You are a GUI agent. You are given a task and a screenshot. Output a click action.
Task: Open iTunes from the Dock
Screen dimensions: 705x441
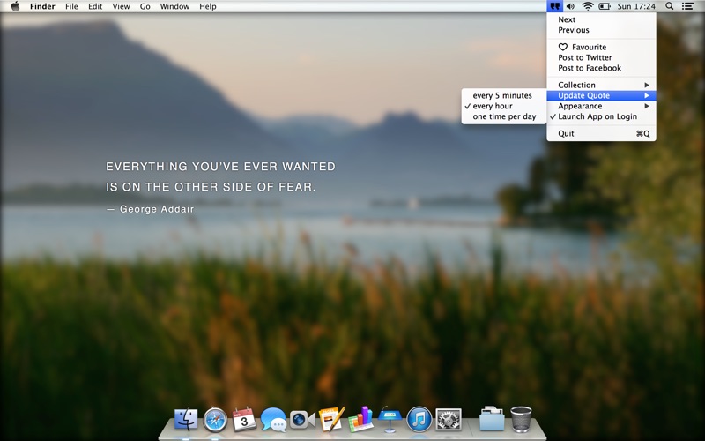click(x=419, y=420)
